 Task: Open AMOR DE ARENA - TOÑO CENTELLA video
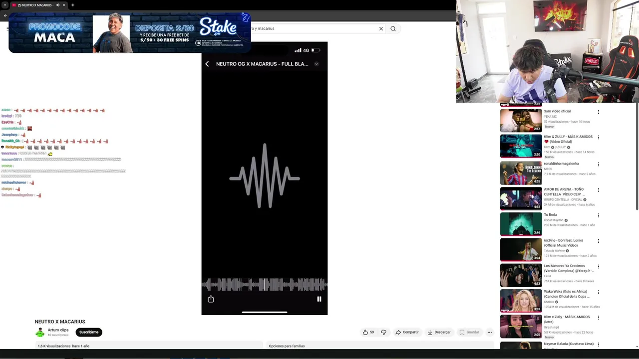pos(521,198)
